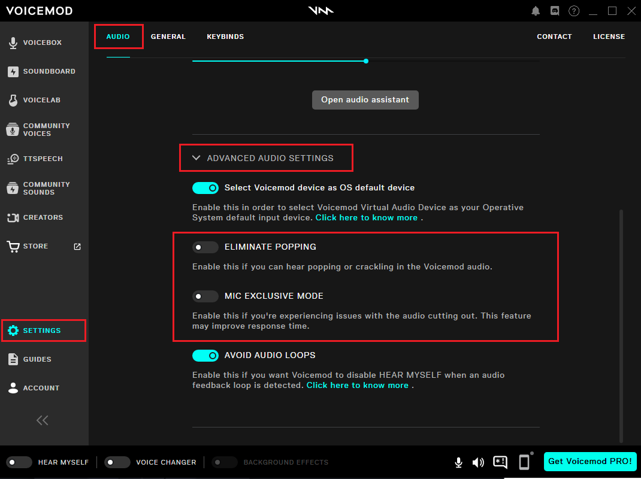641x479 pixels.
Task: Open the Discord icon in title bar
Action: pyautogui.click(x=554, y=11)
